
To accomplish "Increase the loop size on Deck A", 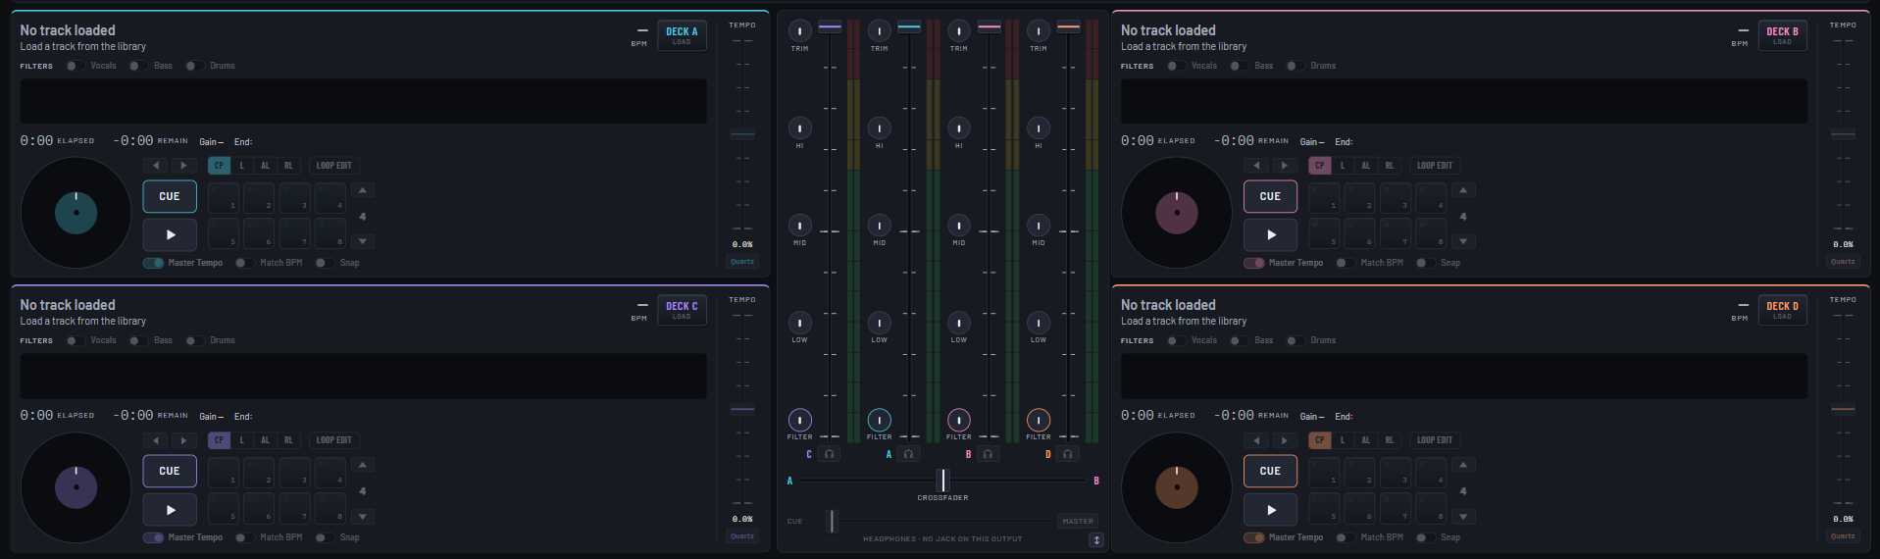I will [363, 190].
